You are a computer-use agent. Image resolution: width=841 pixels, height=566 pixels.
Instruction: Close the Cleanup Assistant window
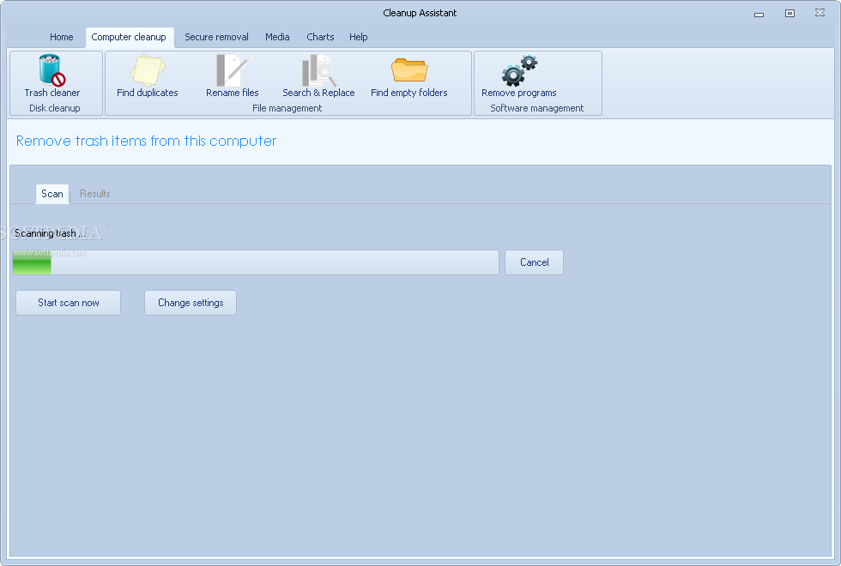(820, 13)
